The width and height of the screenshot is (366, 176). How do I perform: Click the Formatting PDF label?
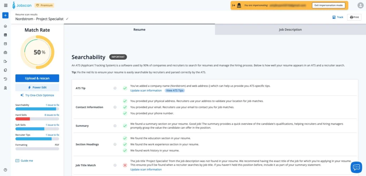click(57, 145)
